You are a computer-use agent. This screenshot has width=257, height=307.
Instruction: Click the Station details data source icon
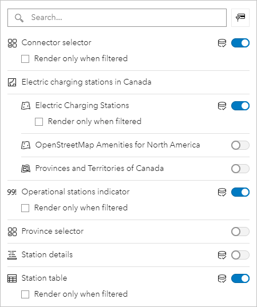(x=222, y=255)
